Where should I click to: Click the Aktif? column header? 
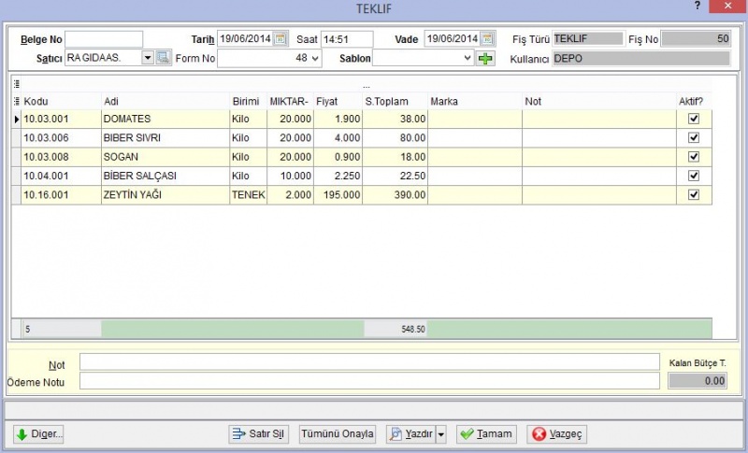tap(694, 101)
